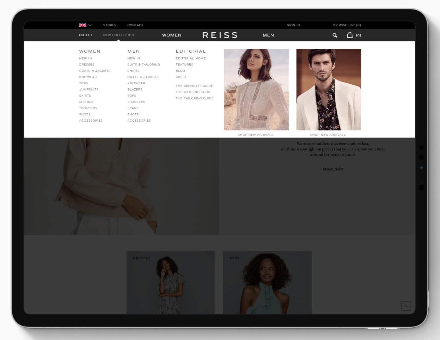Click the Sign In link
The image size is (440, 340).
[293, 25]
